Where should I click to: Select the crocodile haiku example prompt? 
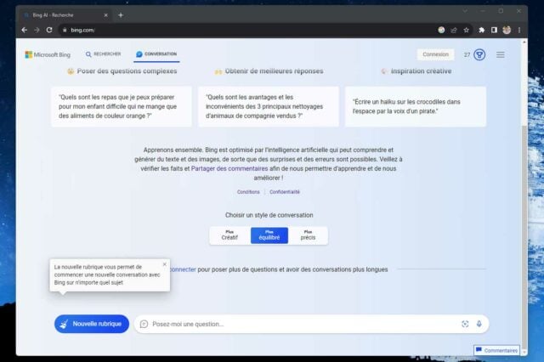[416, 106]
